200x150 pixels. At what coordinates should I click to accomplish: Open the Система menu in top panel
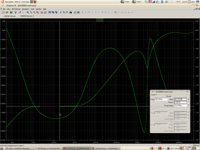(x=25, y=2)
